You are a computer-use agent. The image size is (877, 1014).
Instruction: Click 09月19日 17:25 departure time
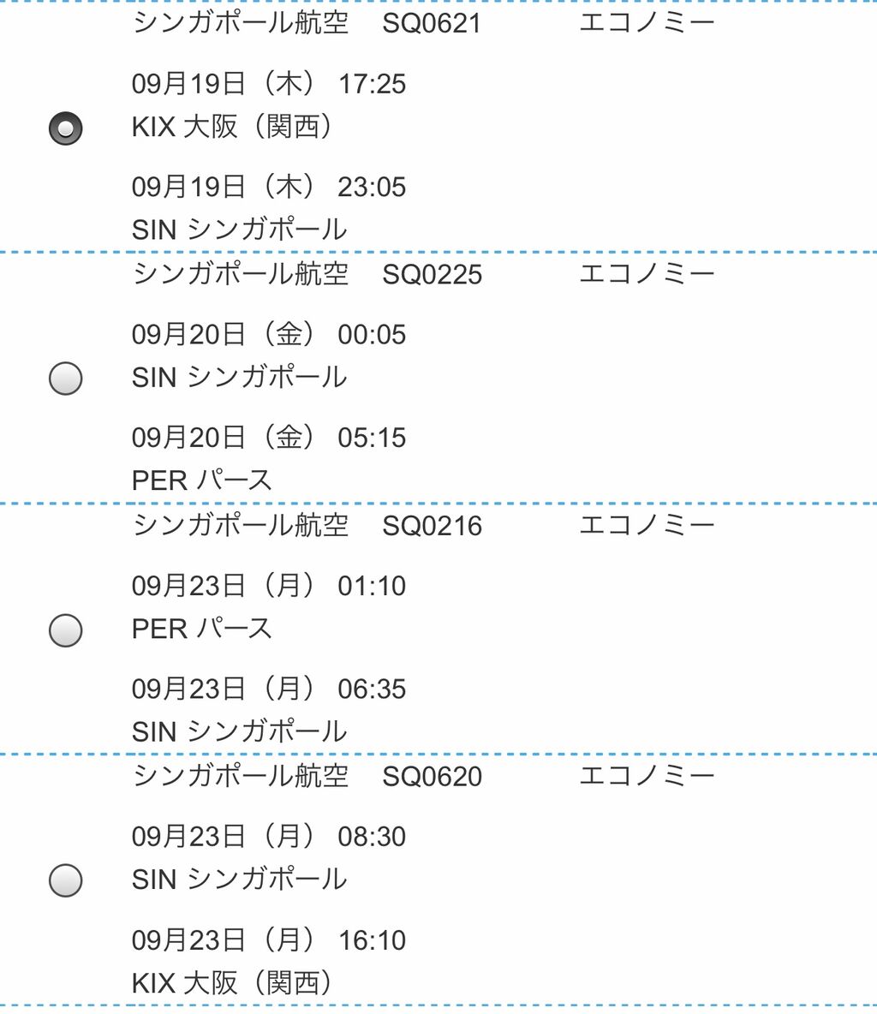268,84
